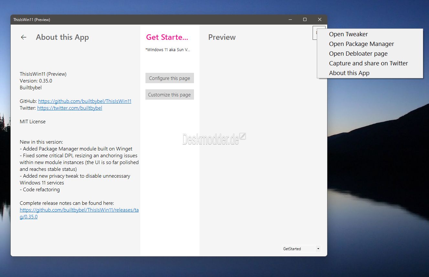Click the Configure this page button
The height and width of the screenshot is (277, 429).
(170, 78)
